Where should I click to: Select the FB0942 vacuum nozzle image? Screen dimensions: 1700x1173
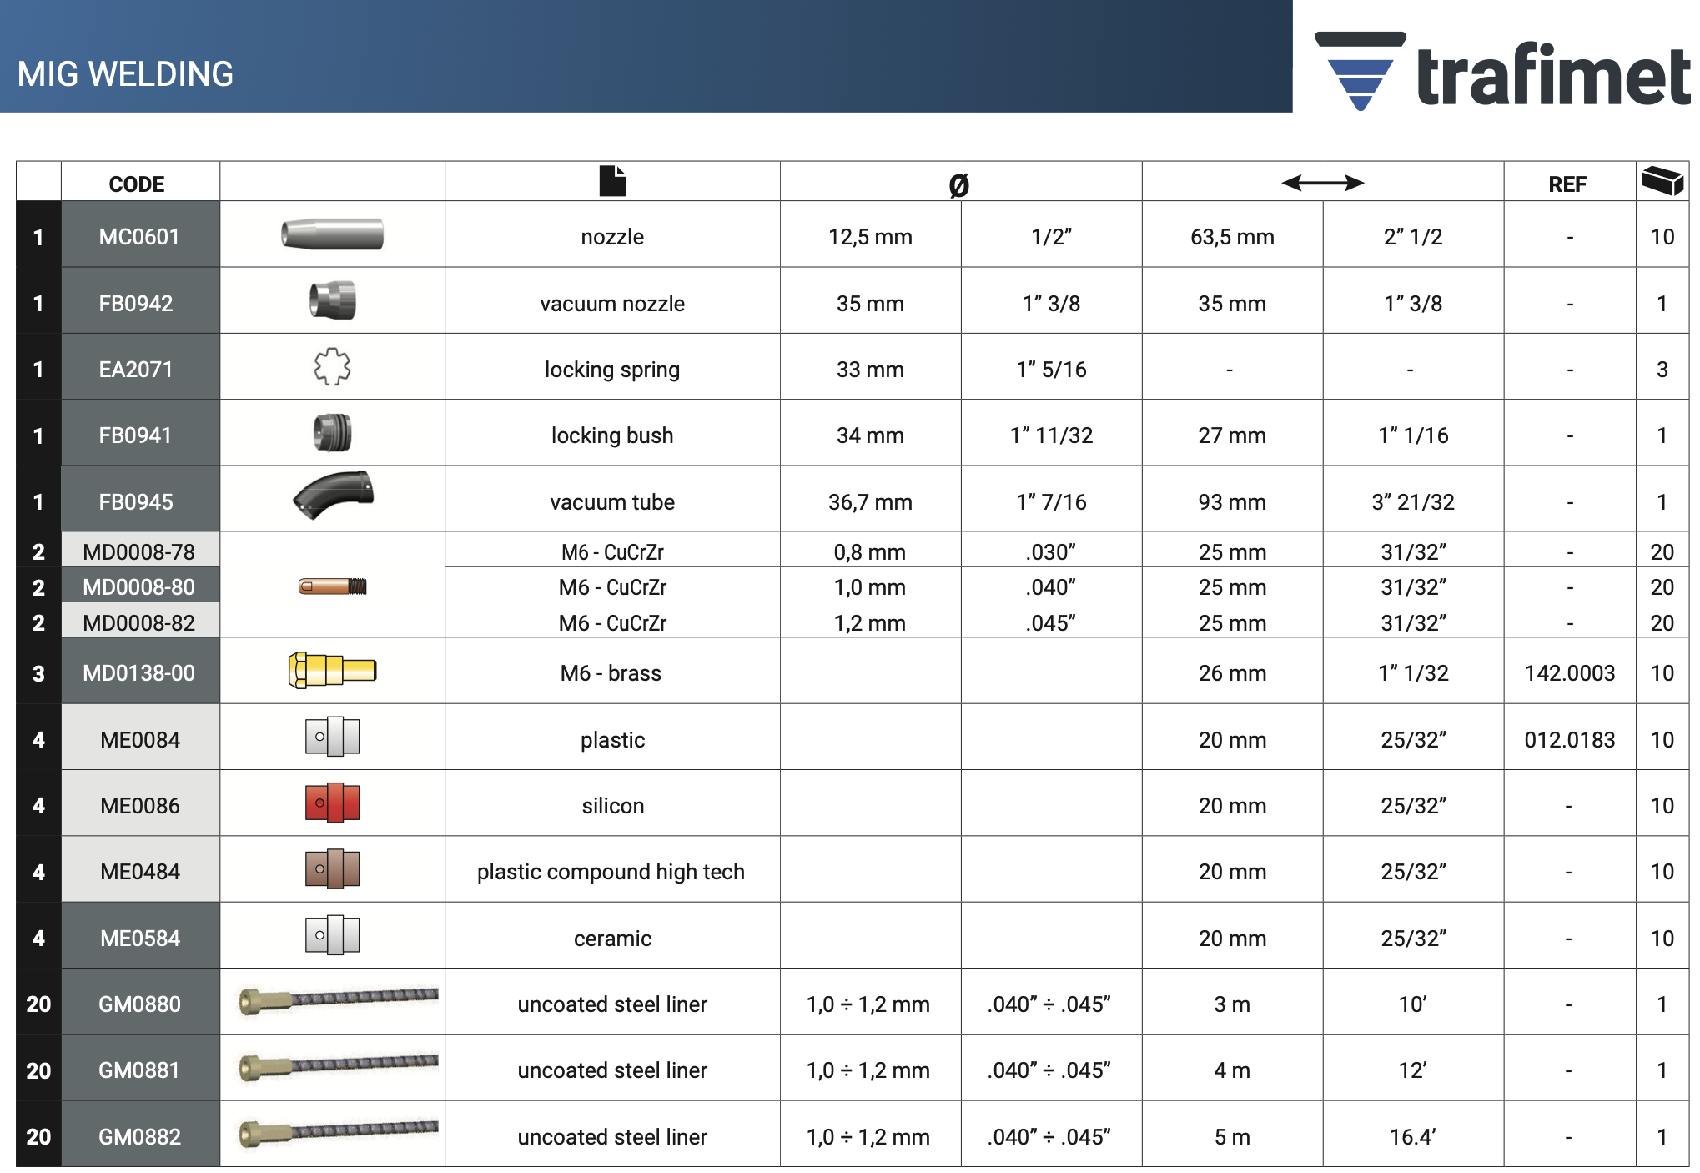pos(332,300)
